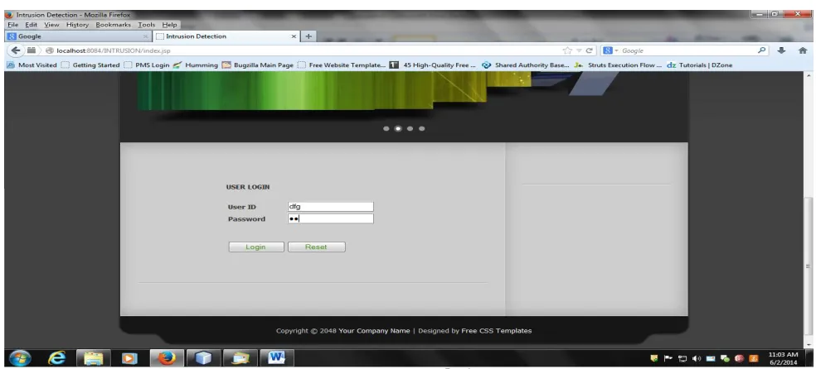Clear the form with Reset button
The image size is (816, 369).
pos(317,247)
